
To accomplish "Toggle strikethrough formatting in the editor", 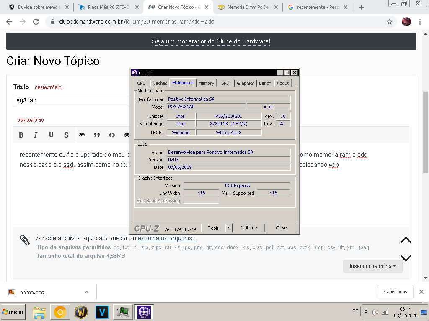I will tap(66, 135).
